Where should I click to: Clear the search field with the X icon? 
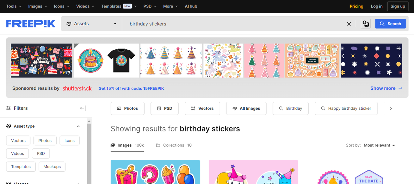pyautogui.click(x=349, y=24)
